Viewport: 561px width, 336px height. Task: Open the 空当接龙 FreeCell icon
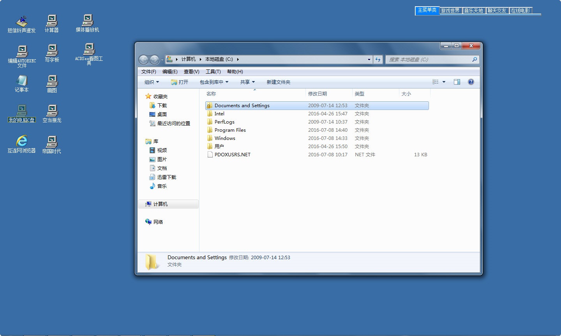[52, 111]
